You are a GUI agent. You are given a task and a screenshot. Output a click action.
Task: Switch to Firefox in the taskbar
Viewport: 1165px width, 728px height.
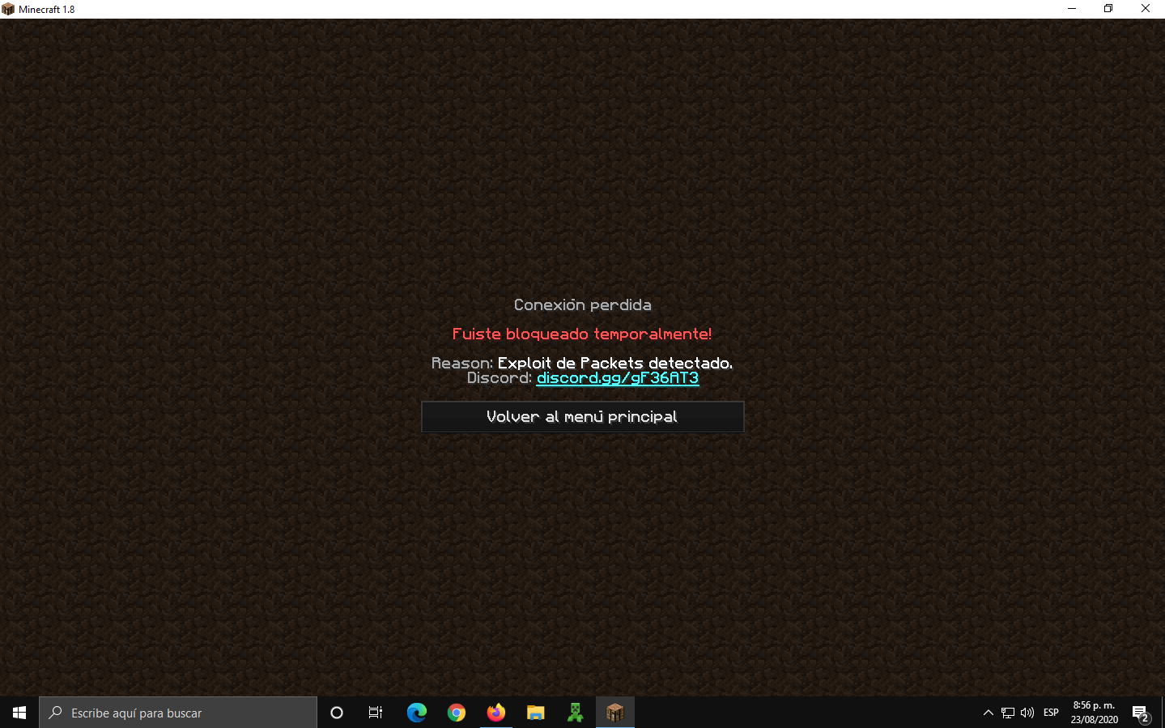click(x=496, y=713)
